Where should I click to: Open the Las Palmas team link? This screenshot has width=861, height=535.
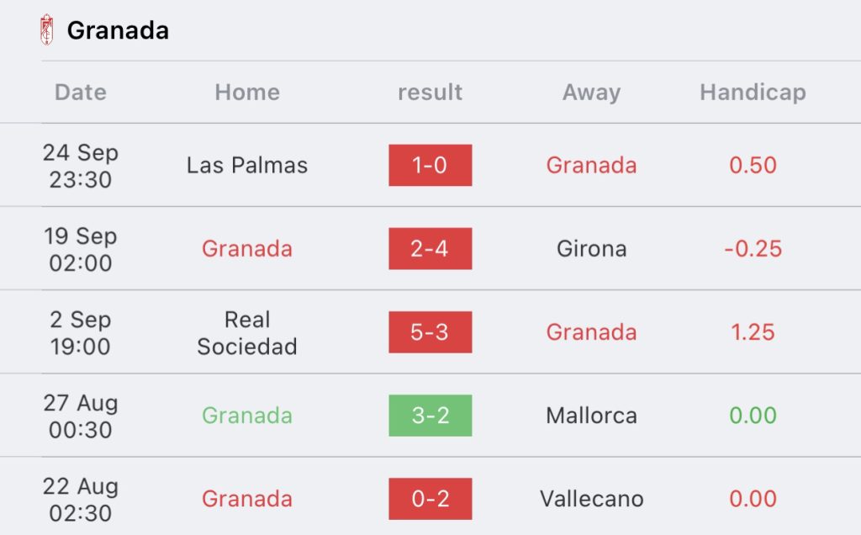coord(247,165)
